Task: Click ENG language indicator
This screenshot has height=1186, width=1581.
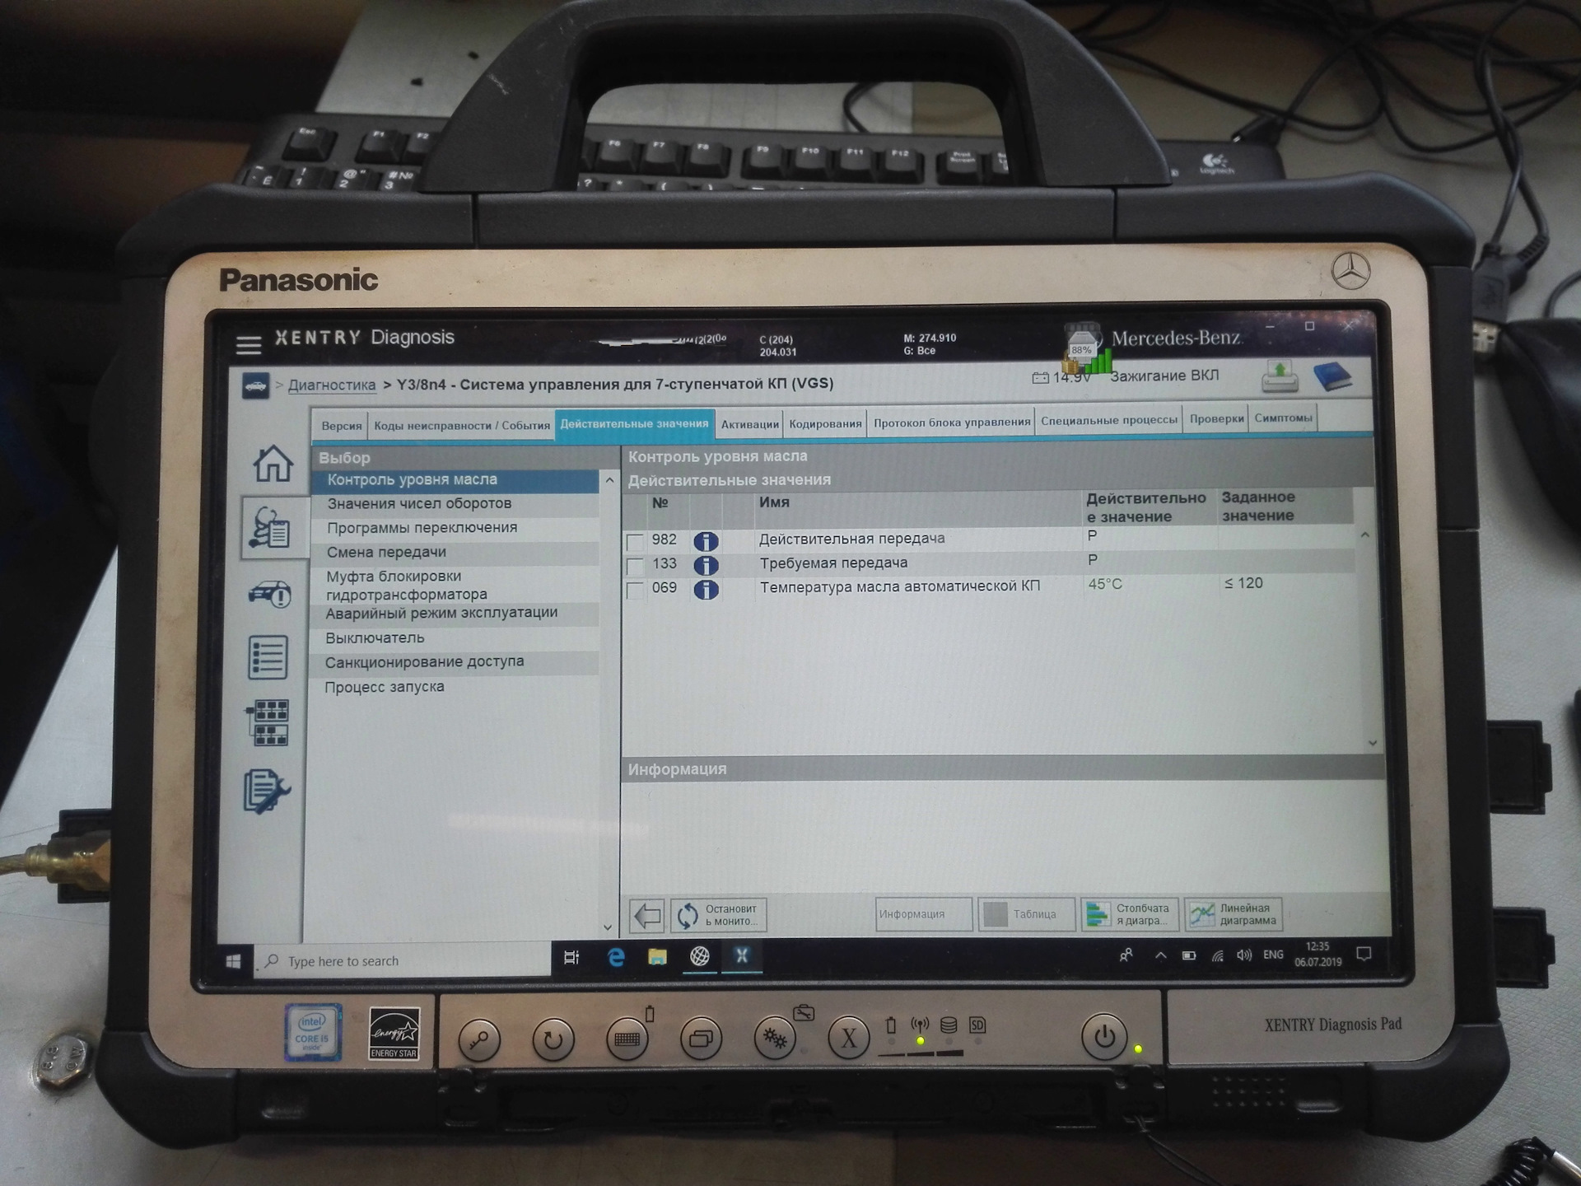Action: pyautogui.click(x=1273, y=955)
